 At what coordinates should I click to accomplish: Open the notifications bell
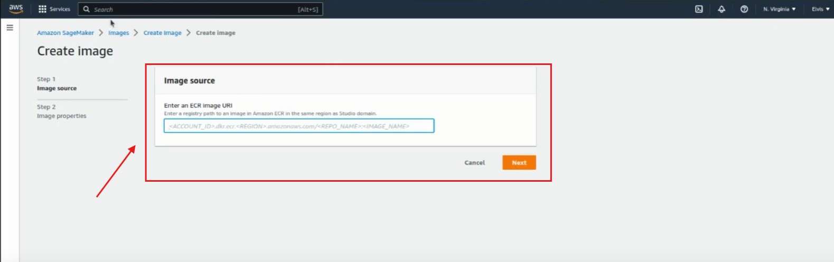click(x=721, y=9)
